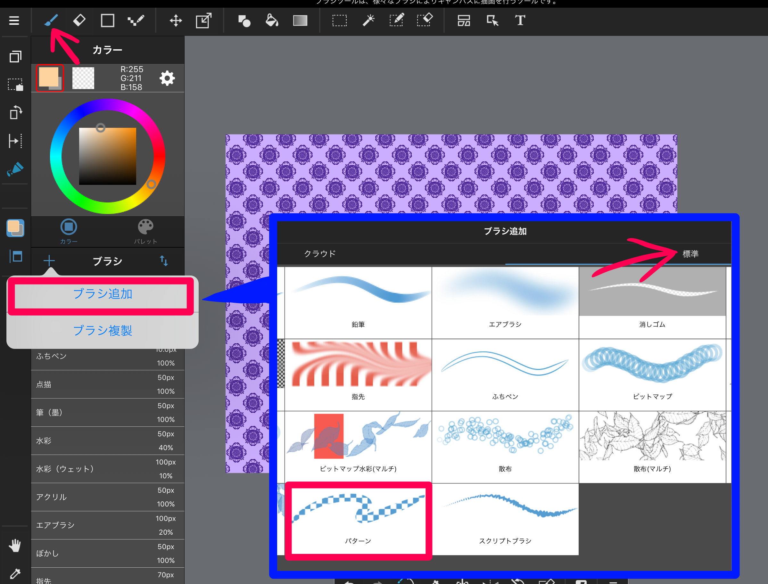Select the Brush tool in toolbar
Screen dimensions: 768x584
click(x=50, y=20)
